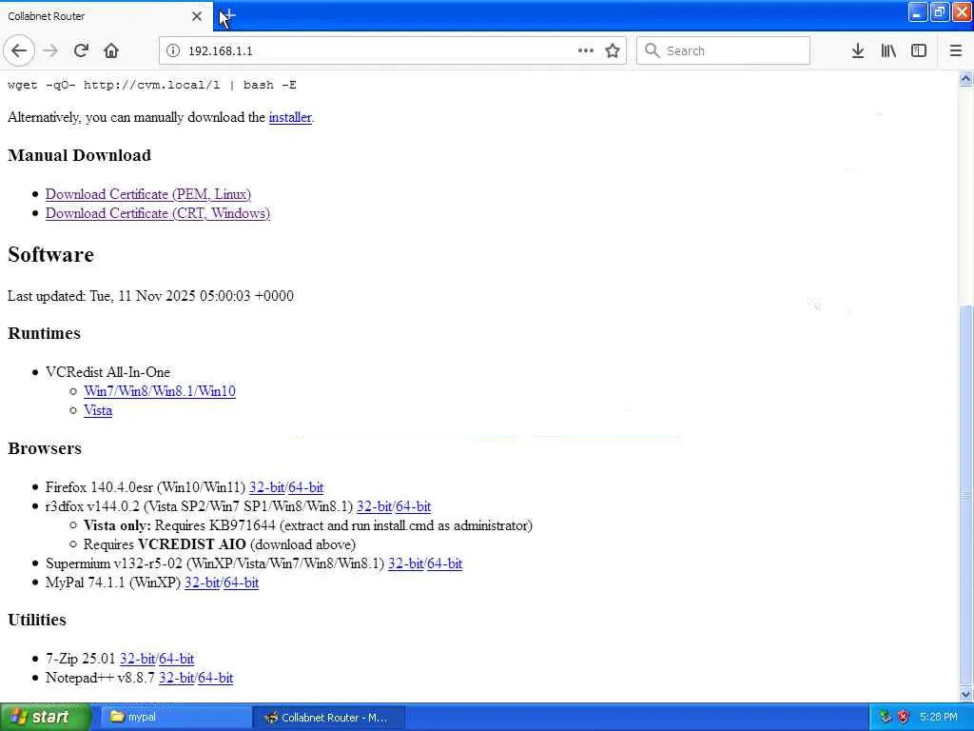Image resolution: width=974 pixels, height=731 pixels.
Task: Open the Downloads arrow icon
Action: [858, 50]
